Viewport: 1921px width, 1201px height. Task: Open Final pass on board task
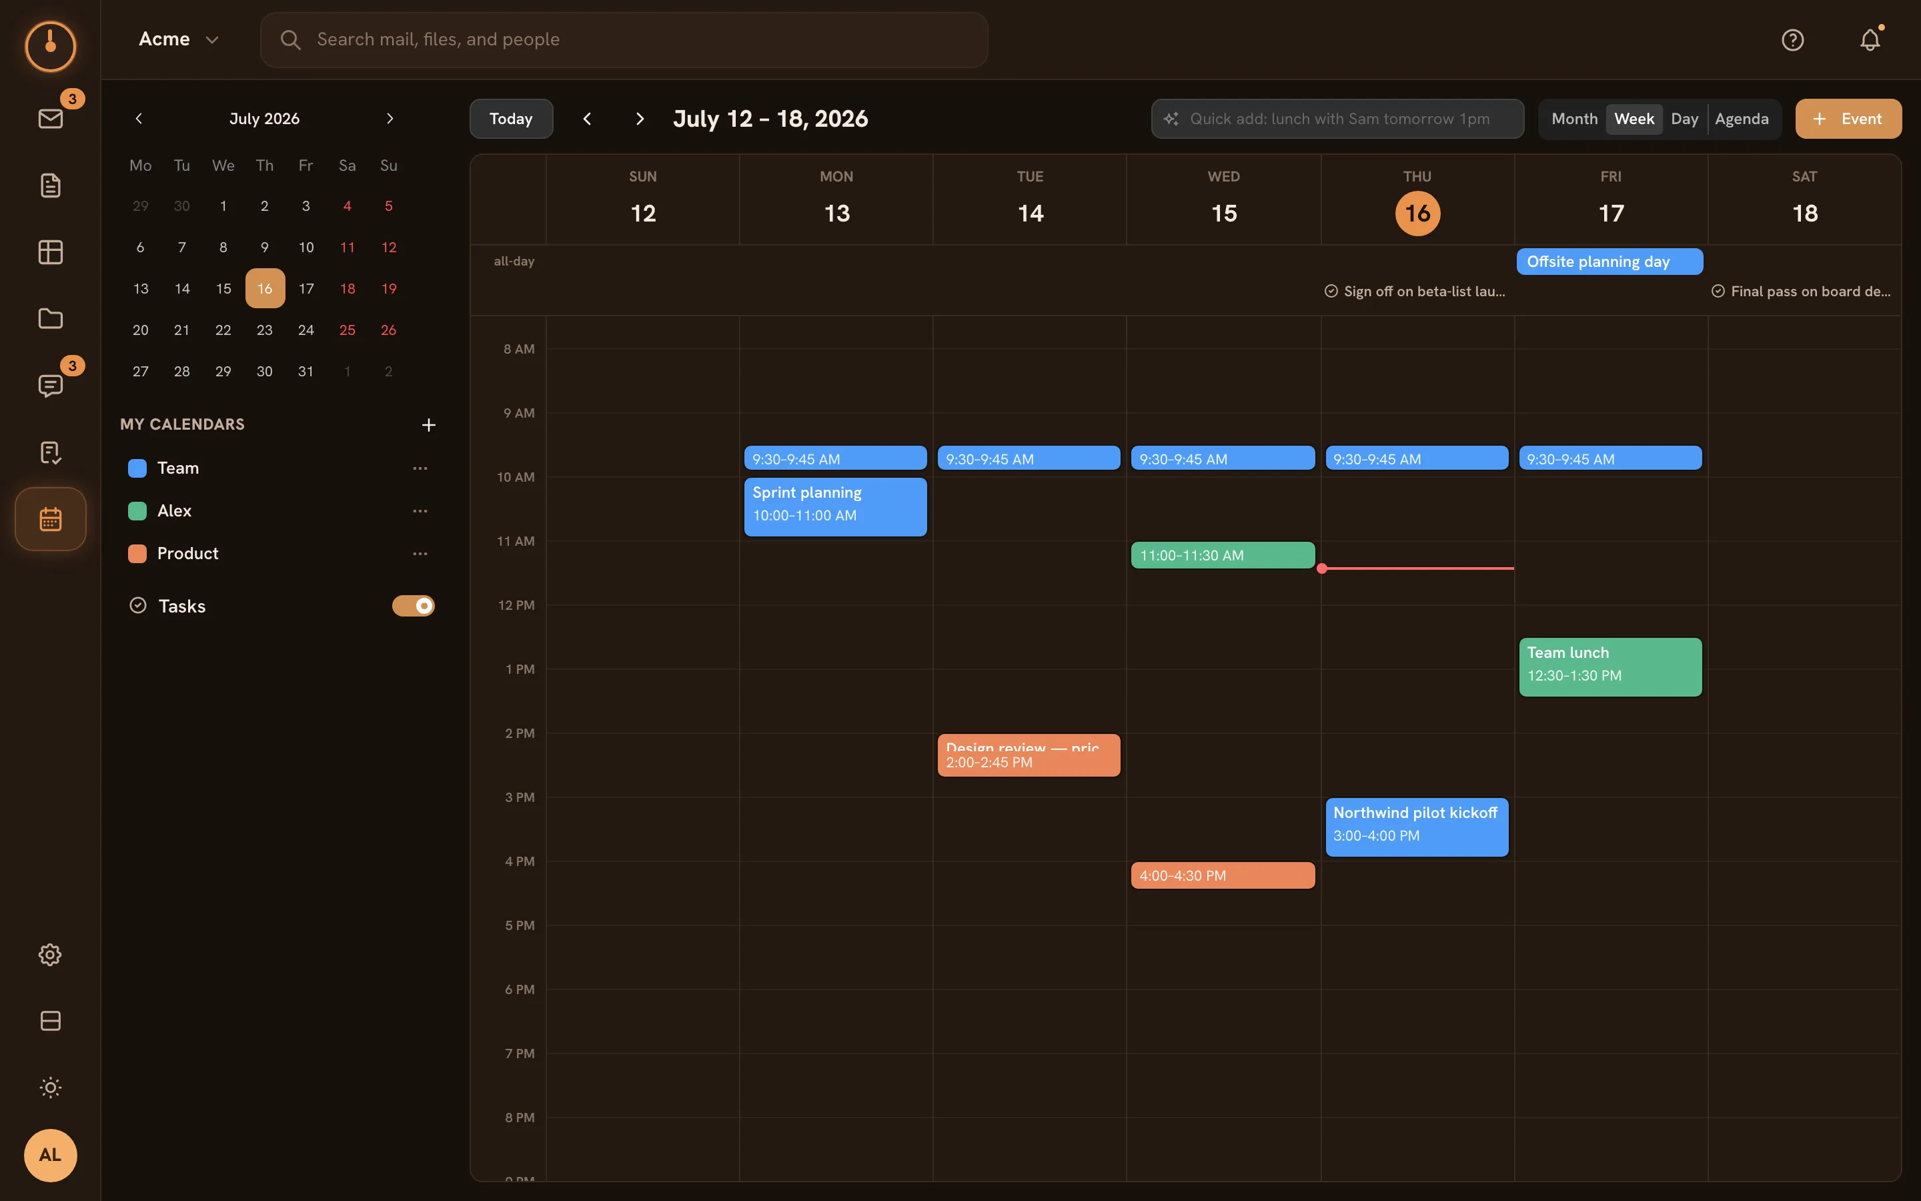pyautogui.click(x=1802, y=292)
